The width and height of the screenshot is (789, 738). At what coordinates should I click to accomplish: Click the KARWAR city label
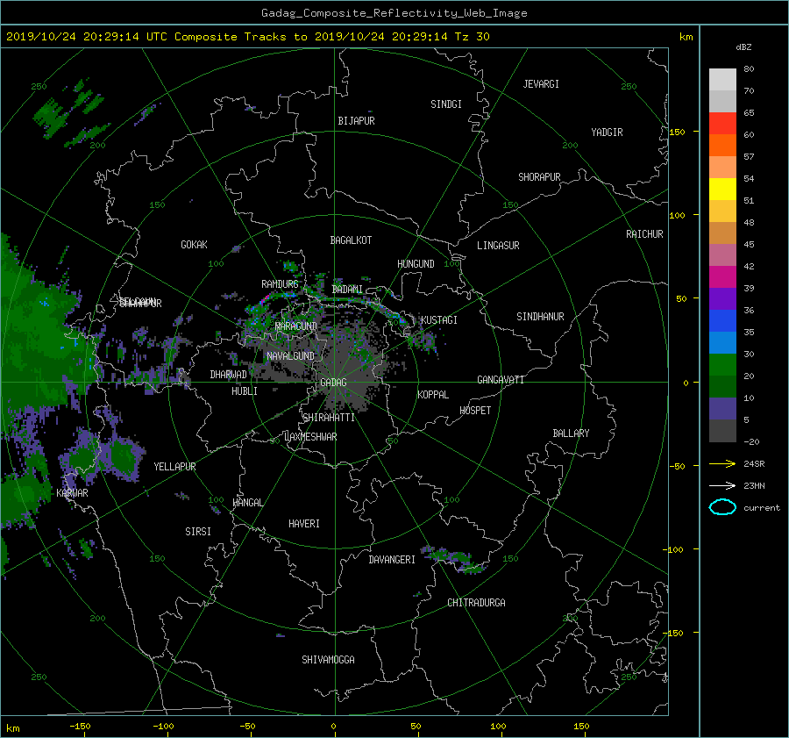coord(72,492)
